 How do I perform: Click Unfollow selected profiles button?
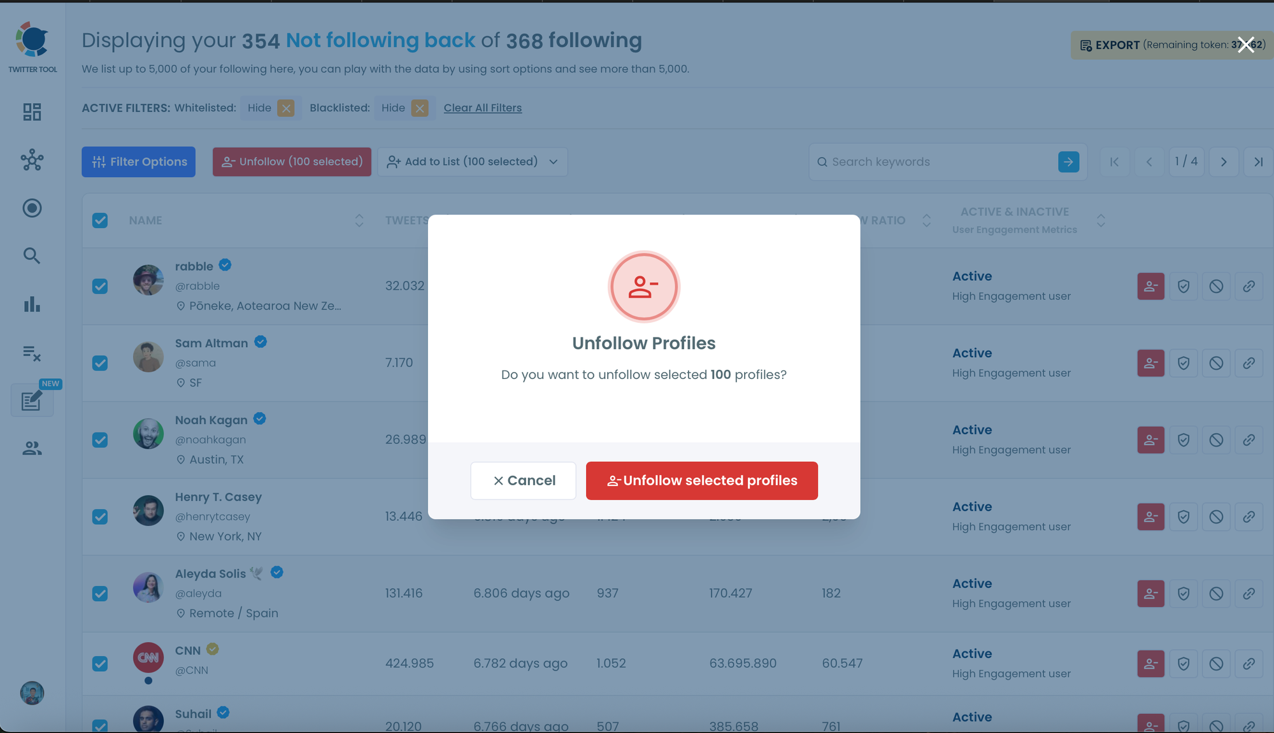tap(701, 481)
